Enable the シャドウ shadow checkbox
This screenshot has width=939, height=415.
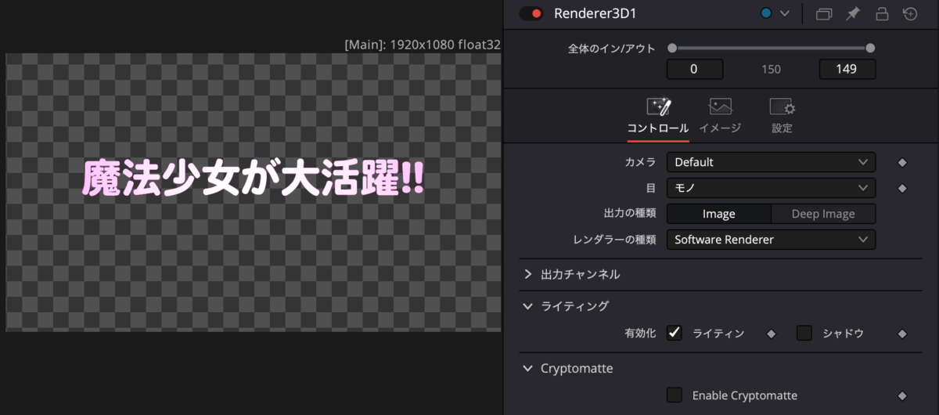[804, 333]
